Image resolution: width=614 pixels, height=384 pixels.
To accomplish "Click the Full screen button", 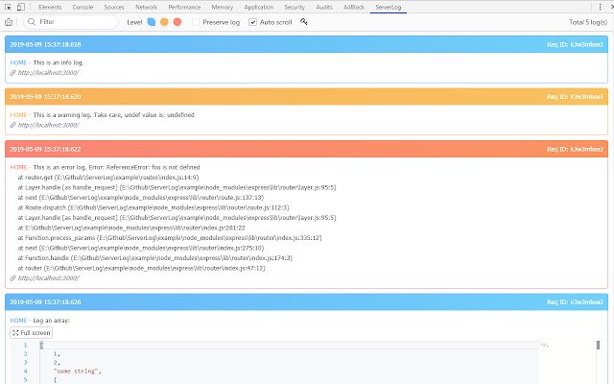I will 32,333.
